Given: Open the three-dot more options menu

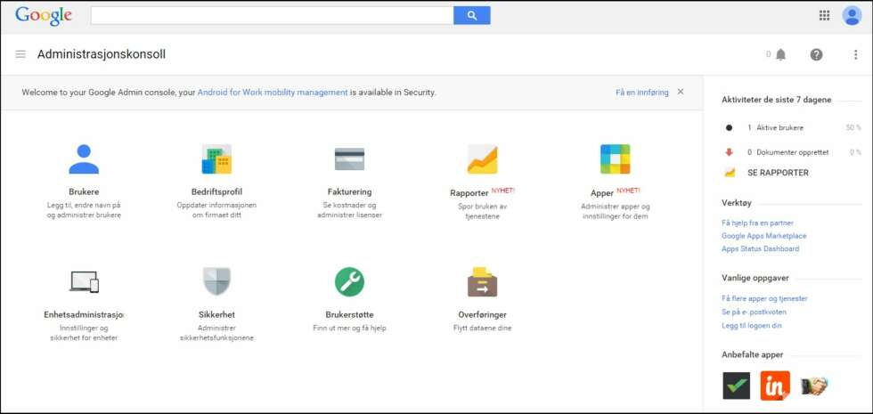Looking at the screenshot, I should (x=856, y=54).
